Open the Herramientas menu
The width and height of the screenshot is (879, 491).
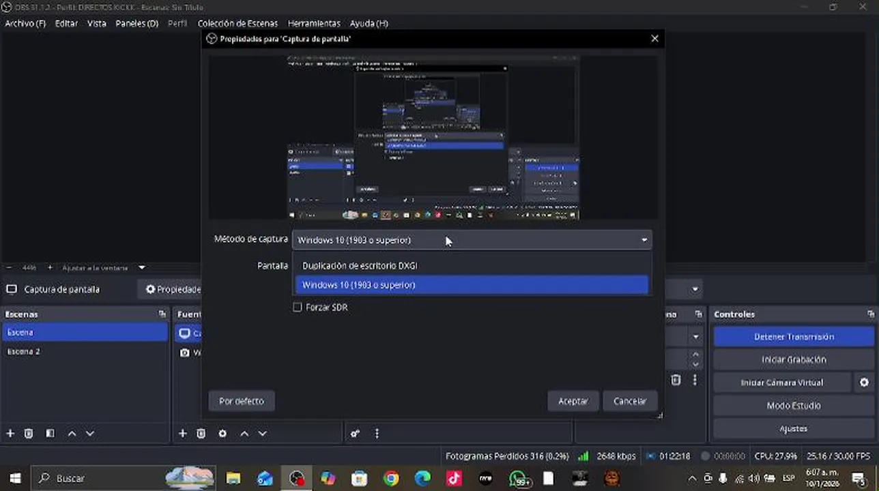point(314,23)
